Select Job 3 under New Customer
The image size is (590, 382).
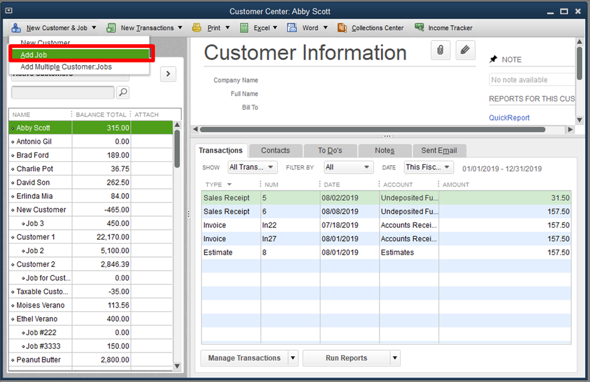tap(90, 224)
